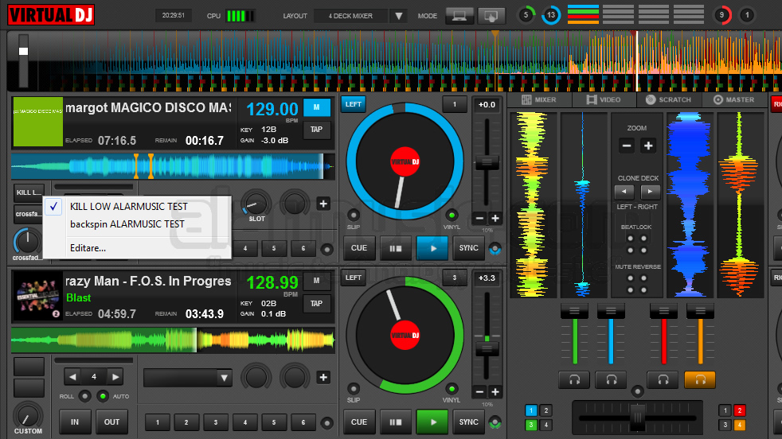Clone deck to the left arrow
The image size is (782, 439).
pyautogui.click(x=624, y=192)
